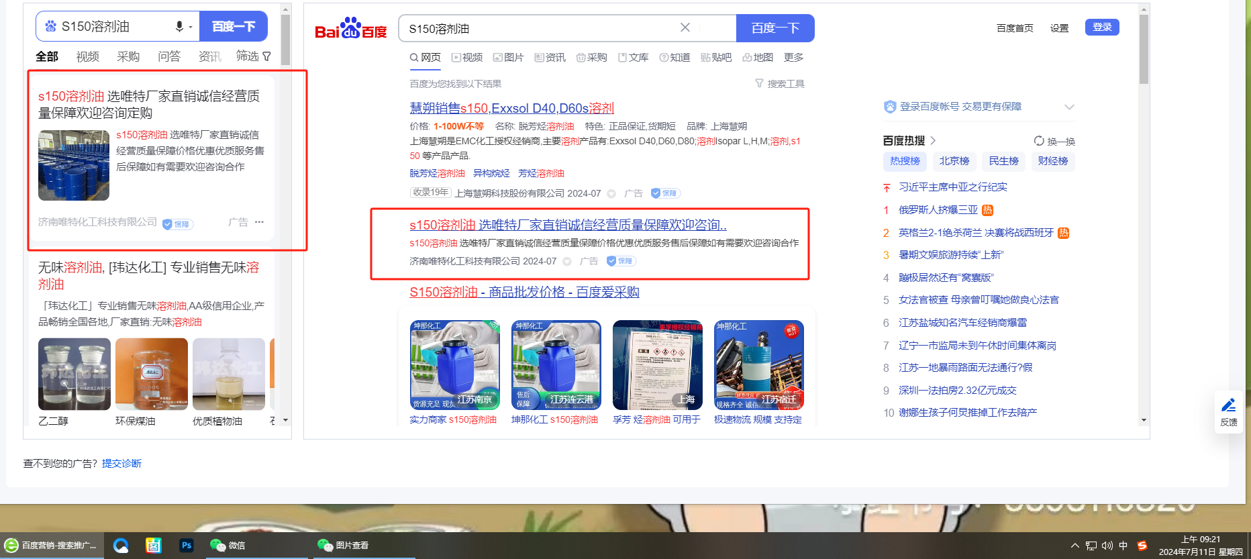Open the 优质植物油 product thumbnail

[x=229, y=374]
